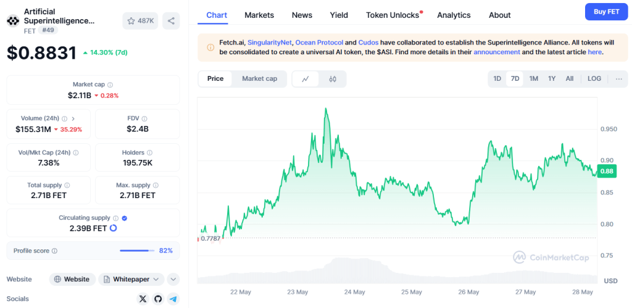This screenshot has height=308, width=632.
Task: Click the share icon next to watchlist
Action: click(171, 21)
